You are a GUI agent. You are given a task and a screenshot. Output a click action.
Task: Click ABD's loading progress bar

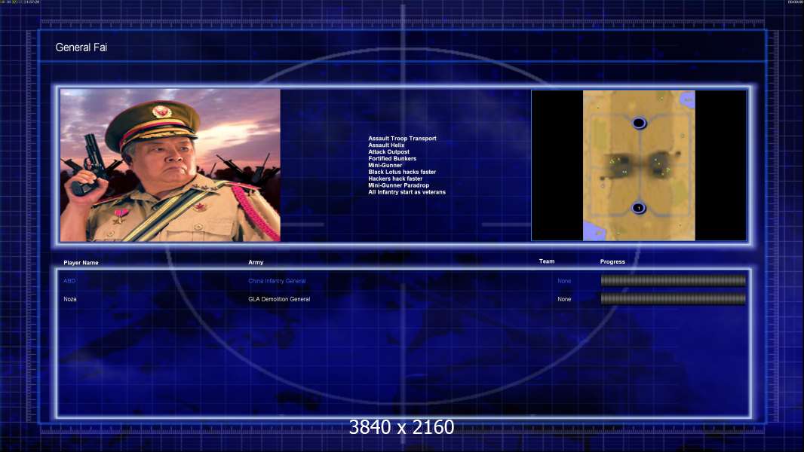pos(674,280)
